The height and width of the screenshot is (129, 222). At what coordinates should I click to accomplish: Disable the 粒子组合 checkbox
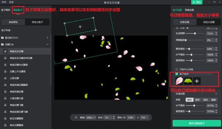click(177, 74)
